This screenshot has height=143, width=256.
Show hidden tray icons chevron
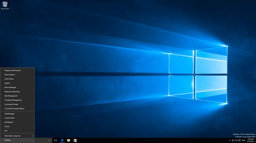230,140
